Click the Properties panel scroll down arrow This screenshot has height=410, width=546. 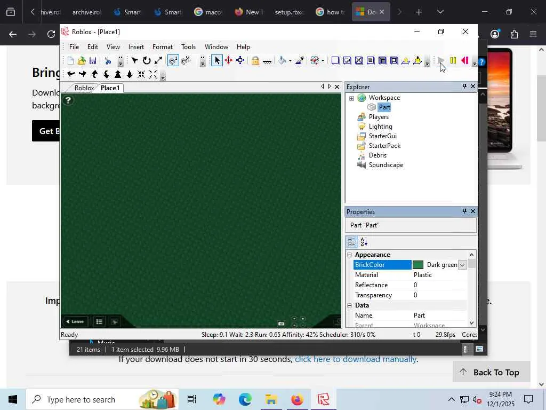click(472, 323)
